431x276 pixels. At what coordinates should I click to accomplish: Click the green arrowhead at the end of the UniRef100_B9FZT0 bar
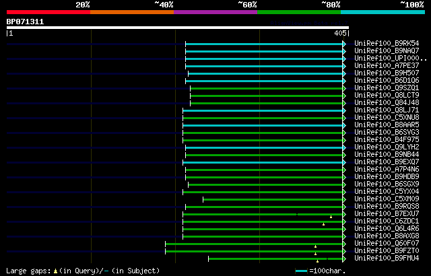click(x=344, y=252)
